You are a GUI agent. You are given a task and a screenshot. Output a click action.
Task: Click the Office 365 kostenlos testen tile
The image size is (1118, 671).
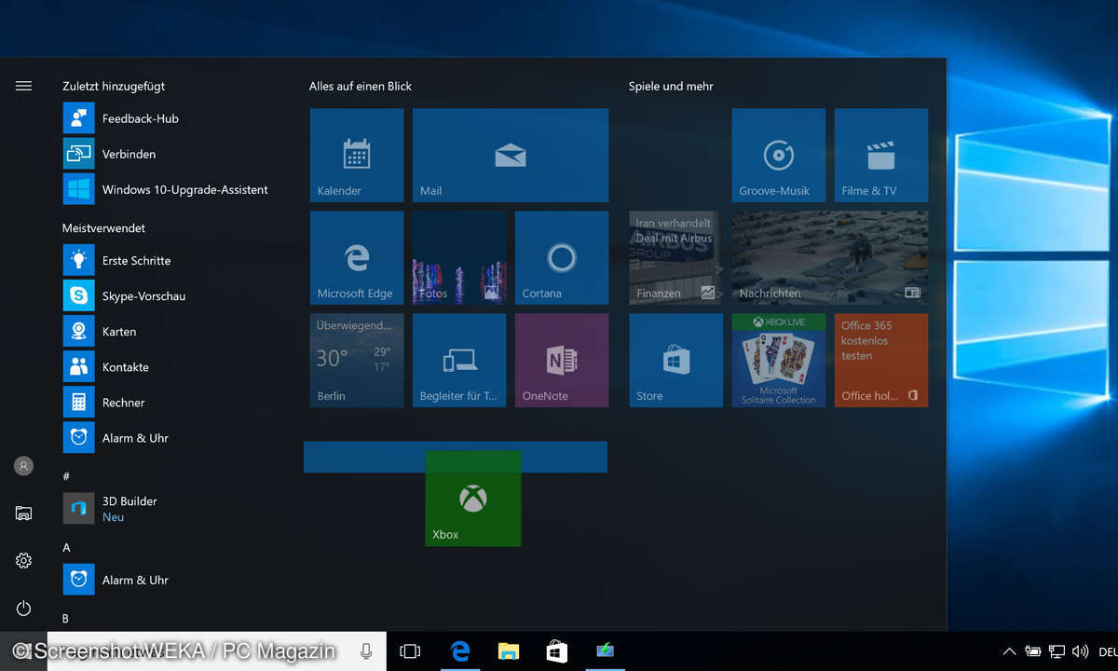pos(881,361)
